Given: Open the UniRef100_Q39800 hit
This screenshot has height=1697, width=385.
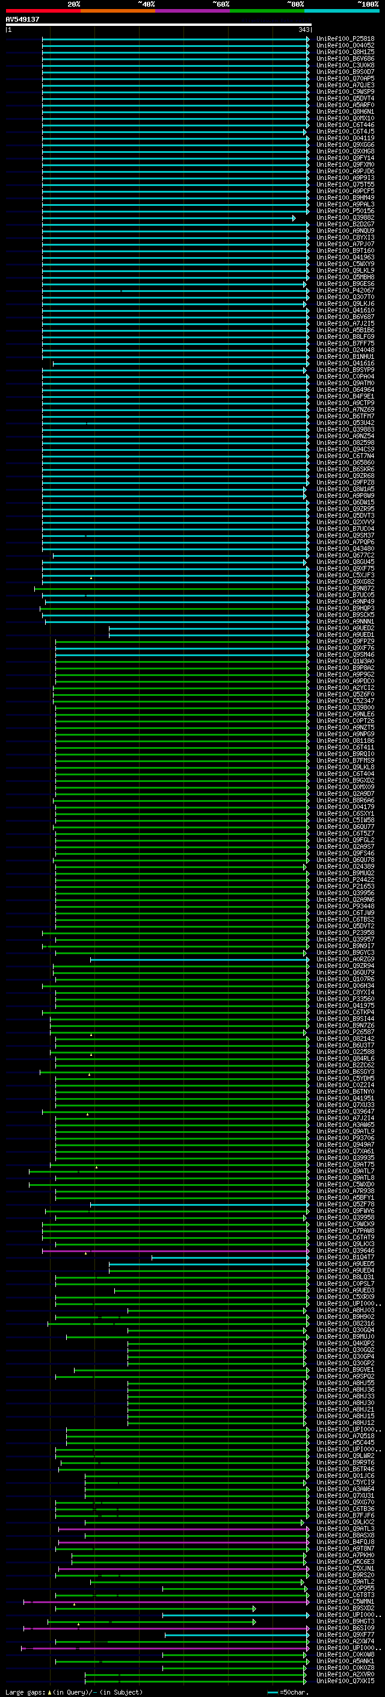Looking at the screenshot, I should click(x=345, y=707).
